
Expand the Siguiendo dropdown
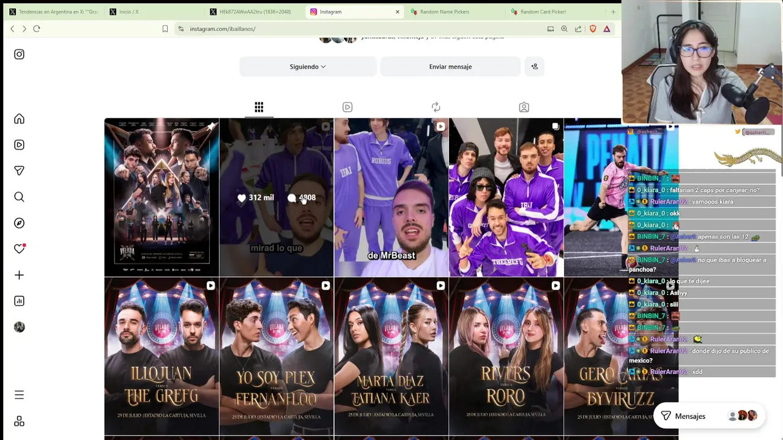tap(308, 67)
